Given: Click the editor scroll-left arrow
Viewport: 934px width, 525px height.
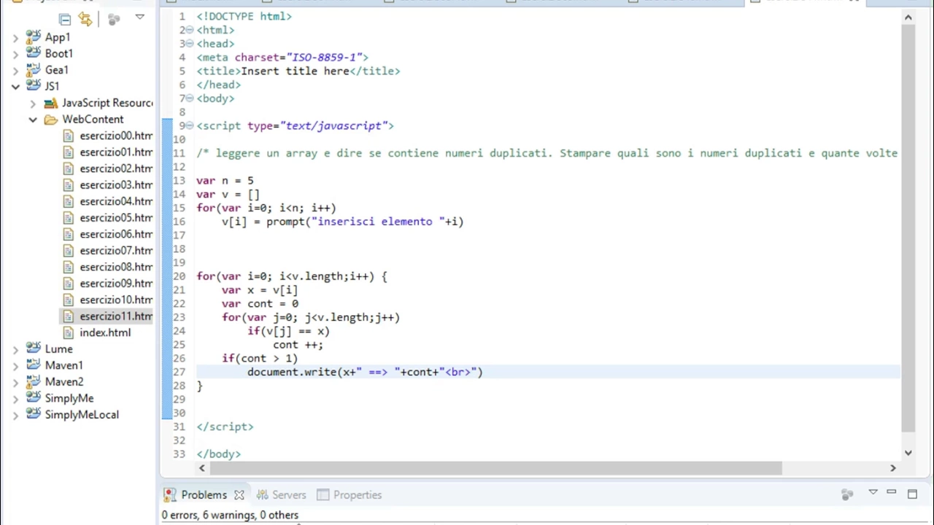Looking at the screenshot, I should point(202,468).
